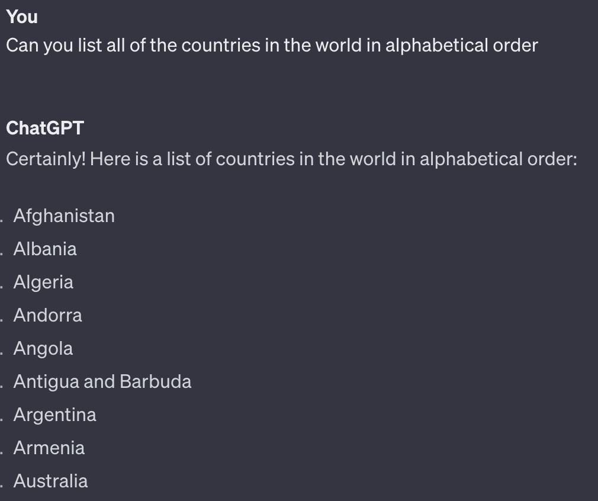Select Afghanistan in the country list
The image size is (598, 501).
point(64,216)
